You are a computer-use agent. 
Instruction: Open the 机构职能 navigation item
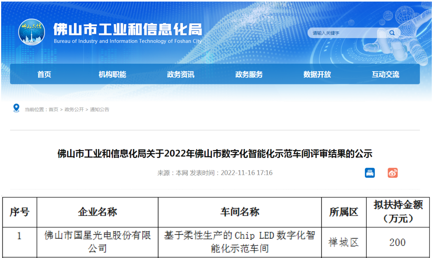coord(112,74)
